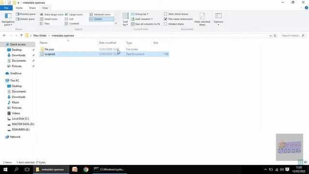Image resolution: width=309 pixels, height=174 pixels.
Task: Open folder Options
Action: click(x=218, y=19)
